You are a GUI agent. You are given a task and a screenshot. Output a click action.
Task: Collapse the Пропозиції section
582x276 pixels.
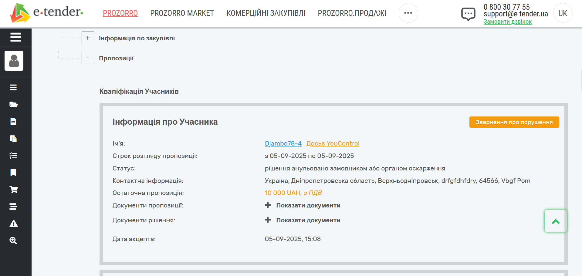[88, 58]
